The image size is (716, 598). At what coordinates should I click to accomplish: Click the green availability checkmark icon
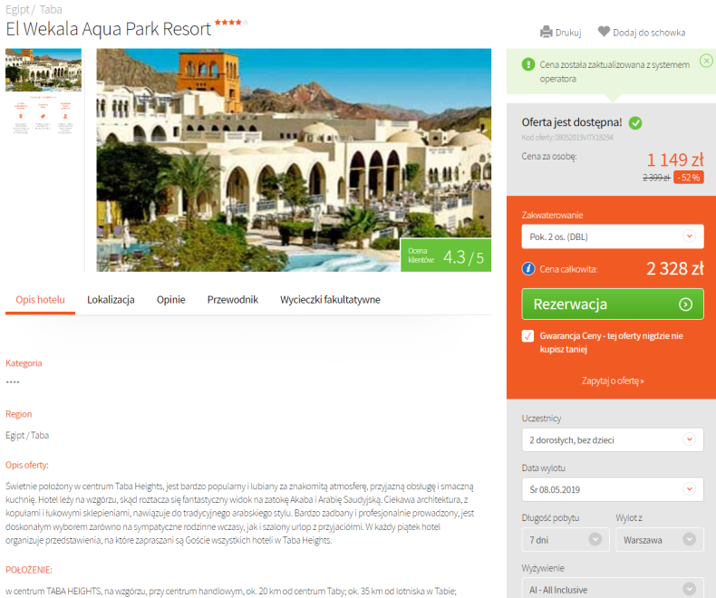tap(635, 123)
